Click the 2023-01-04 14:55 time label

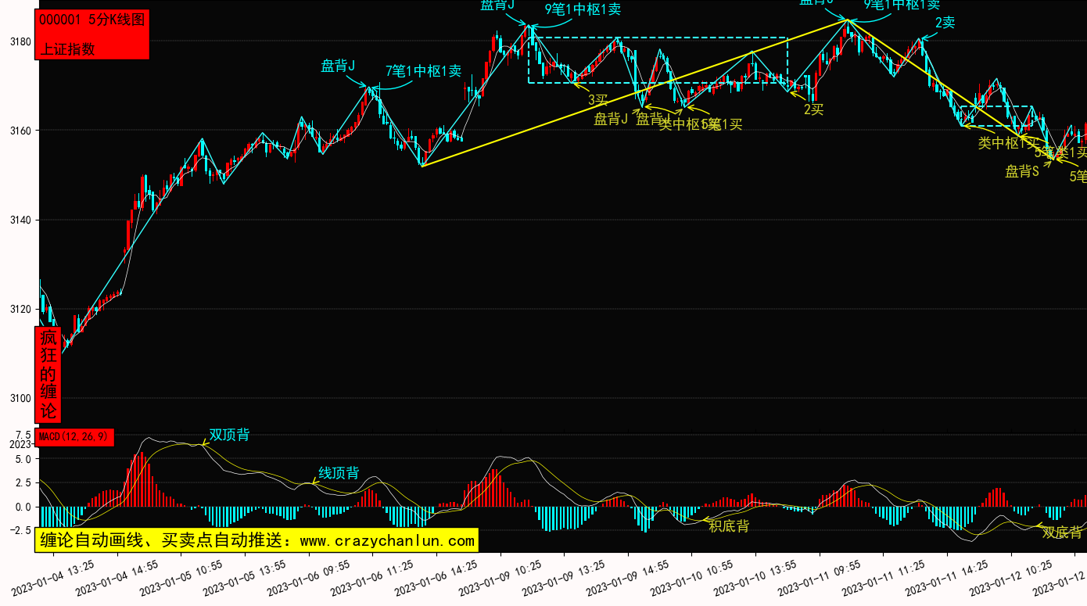point(117,577)
